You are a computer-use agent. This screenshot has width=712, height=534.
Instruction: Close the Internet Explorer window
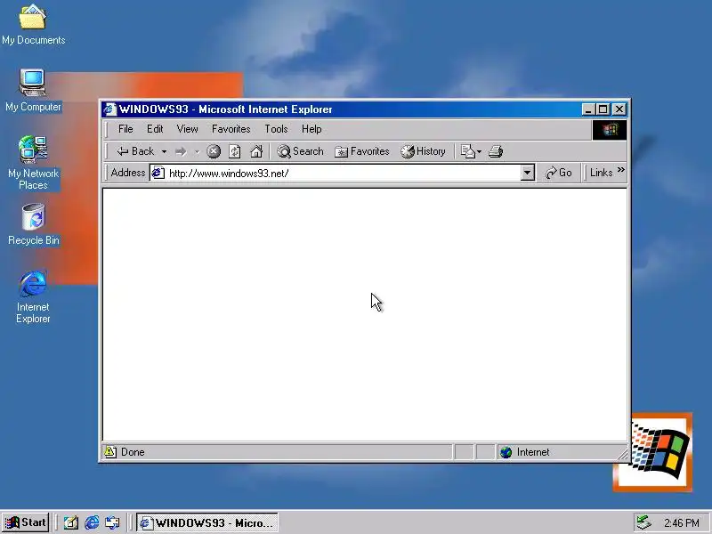pos(619,109)
